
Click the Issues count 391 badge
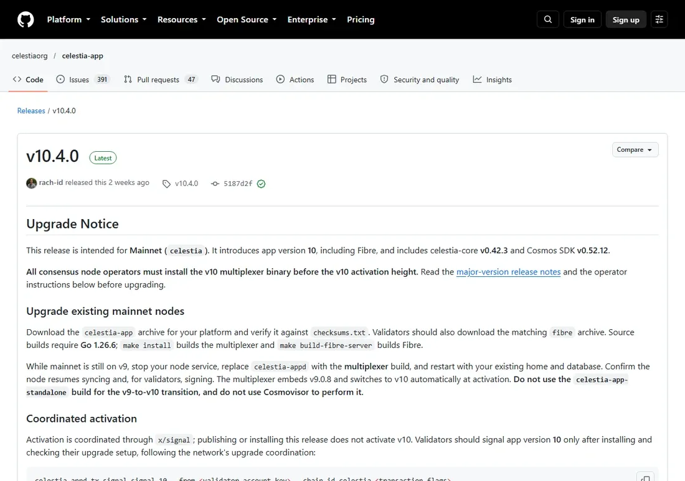click(x=102, y=80)
